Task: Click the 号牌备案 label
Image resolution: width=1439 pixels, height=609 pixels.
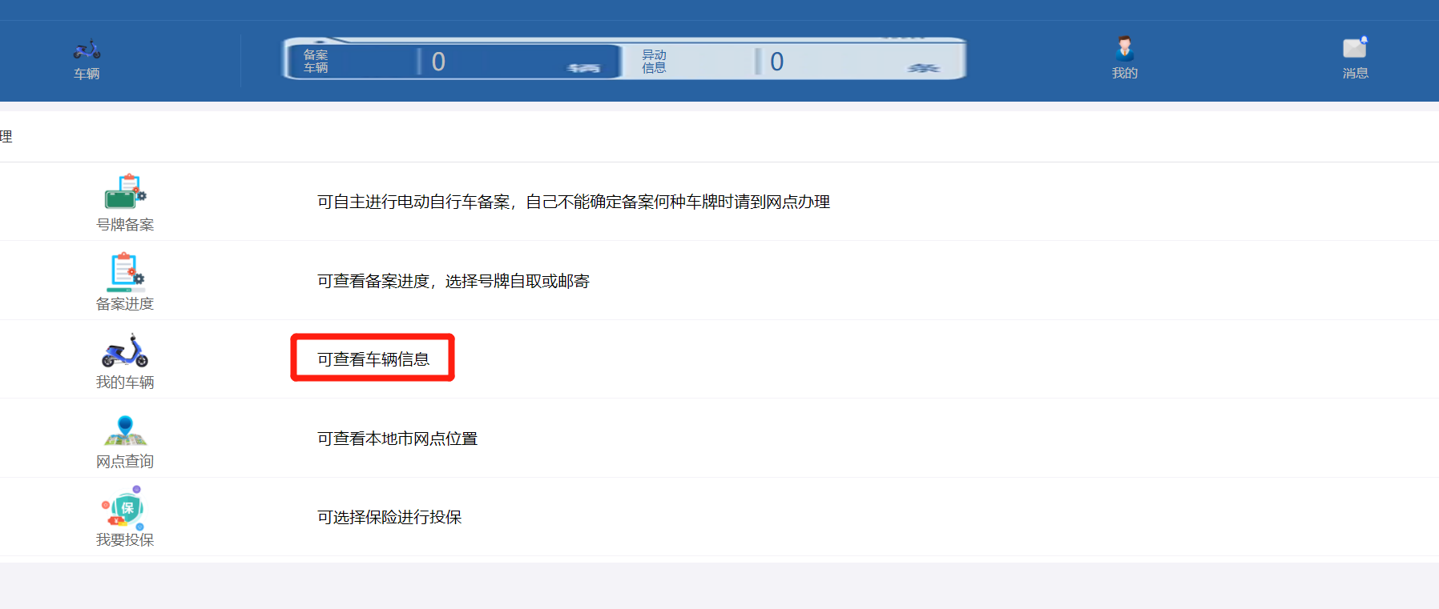Action: (x=125, y=225)
